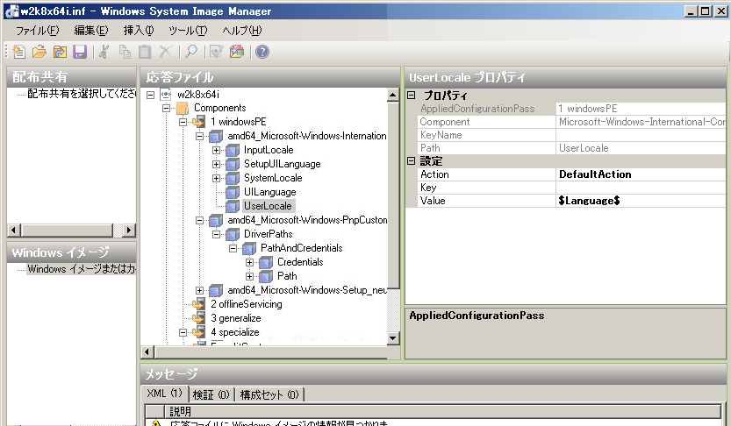Open the ファイル(F) menu
Screen dimensions: 731x426
37,30
